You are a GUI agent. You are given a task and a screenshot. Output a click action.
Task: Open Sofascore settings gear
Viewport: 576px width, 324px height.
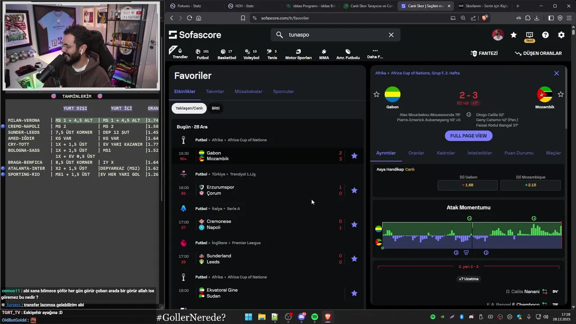point(561,35)
